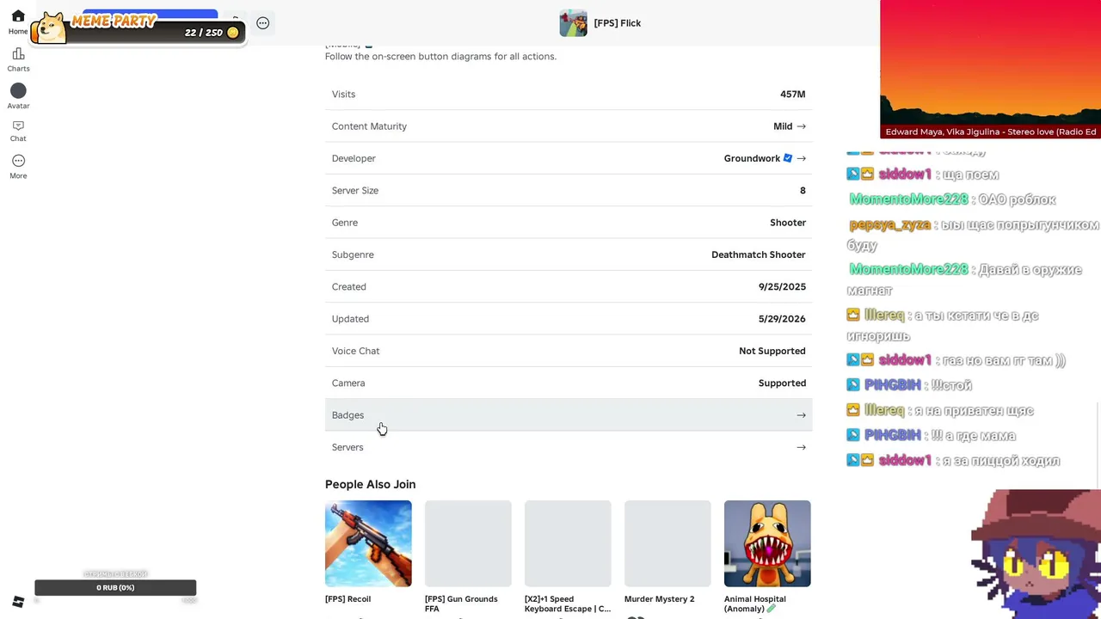Image resolution: width=1101 pixels, height=619 pixels.
Task: Click pepsya_zyza's username in stream chat
Action: (x=889, y=225)
